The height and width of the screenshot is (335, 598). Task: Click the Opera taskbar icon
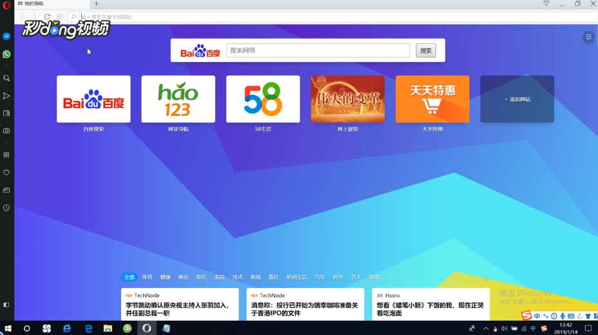click(147, 328)
